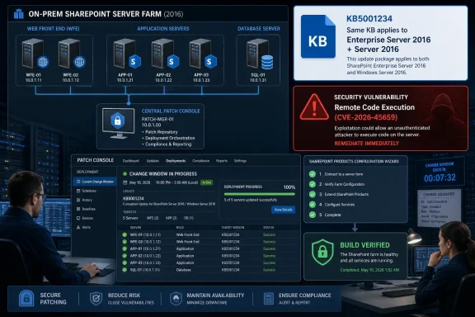Image resolution: width=475 pixels, height=317 pixels.
Task: Select the APP-01 application server icon
Action: 127,54
